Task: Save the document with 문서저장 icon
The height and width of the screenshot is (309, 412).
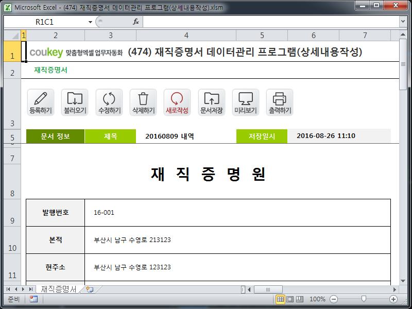Action: click(x=212, y=102)
